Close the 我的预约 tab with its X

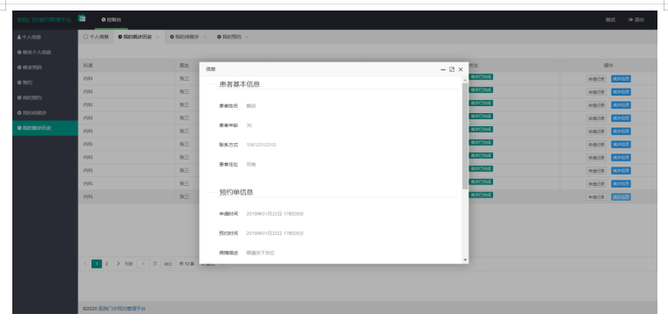(247, 37)
